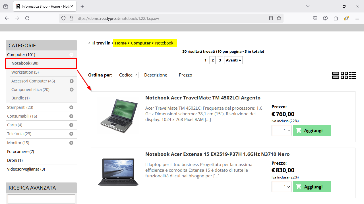364x204 pixels.
Task: Bookmark this page with star icon
Action: point(279,18)
